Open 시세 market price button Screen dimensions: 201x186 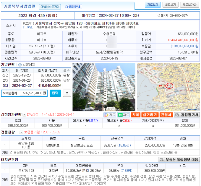pos(136,115)
